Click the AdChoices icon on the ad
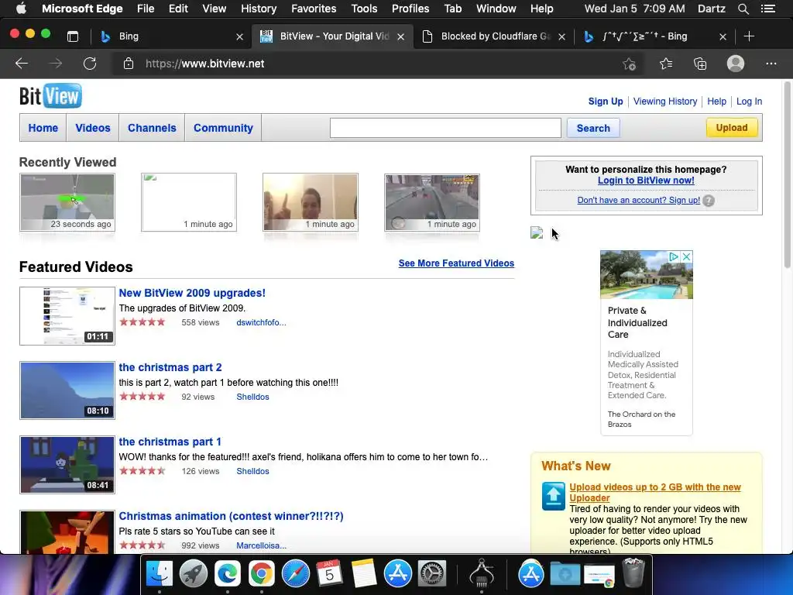793x595 pixels. [674, 256]
